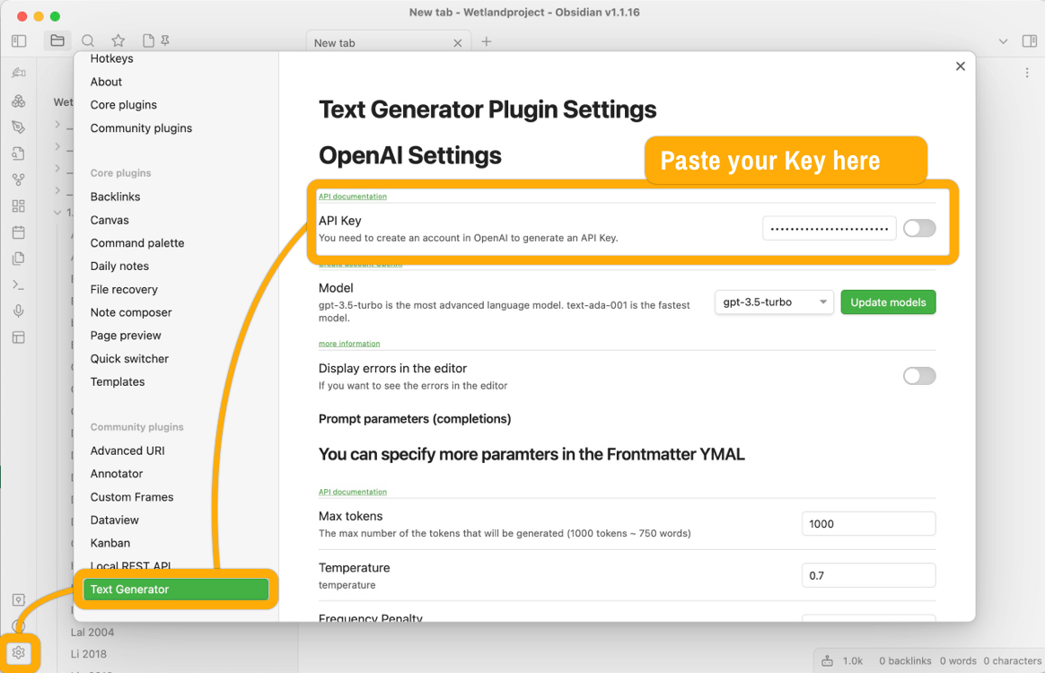Close the New tab with its X
Viewport: 1045px width, 673px height.
point(457,43)
